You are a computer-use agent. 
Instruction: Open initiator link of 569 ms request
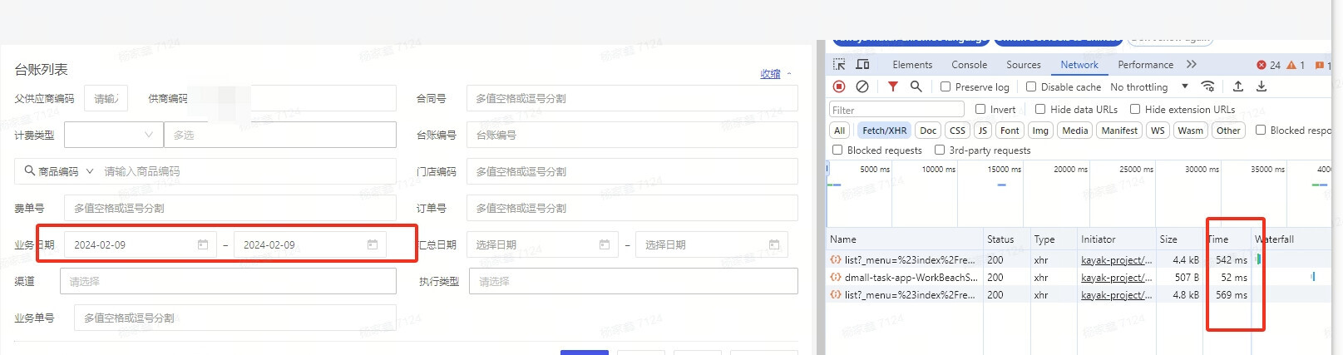click(x=1116, y=295)
